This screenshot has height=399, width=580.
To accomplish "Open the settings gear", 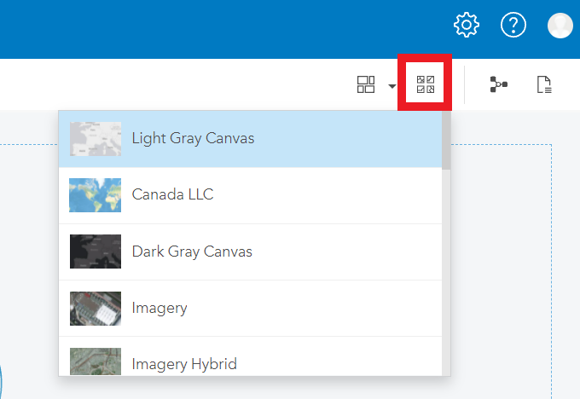I will point(467,25).
